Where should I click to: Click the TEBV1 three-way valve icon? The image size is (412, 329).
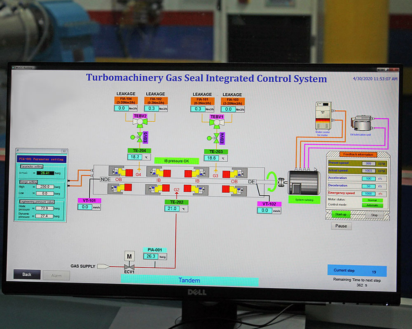click(216, 123)
